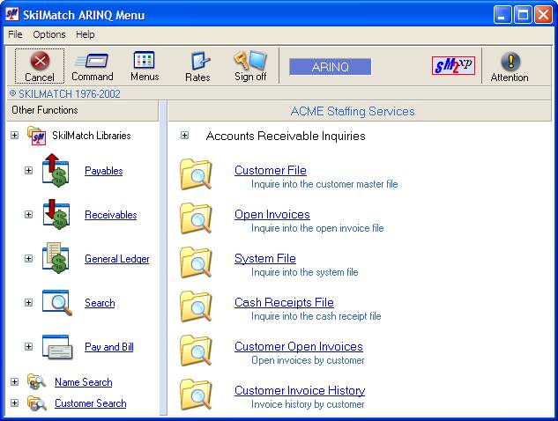Click 'Accounts Receivable Inquiries' heading
558x421 pixels.
coord(286,136)
